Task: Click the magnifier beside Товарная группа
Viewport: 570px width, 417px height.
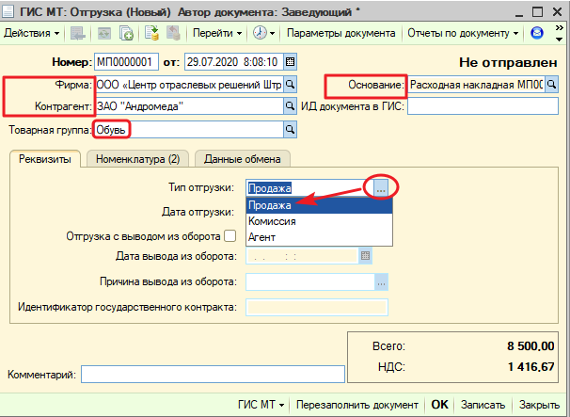Action: 290,130
